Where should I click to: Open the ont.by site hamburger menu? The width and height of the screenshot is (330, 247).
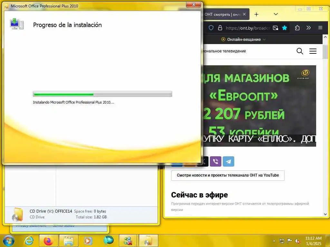point(313,51)
